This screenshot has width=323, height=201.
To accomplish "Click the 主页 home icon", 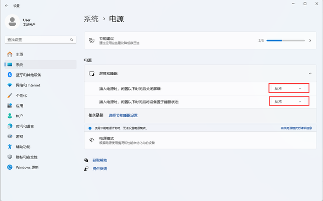I will 10,54.
